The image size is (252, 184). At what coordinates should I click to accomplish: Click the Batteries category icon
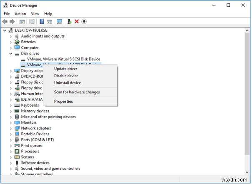pos(17,42)
